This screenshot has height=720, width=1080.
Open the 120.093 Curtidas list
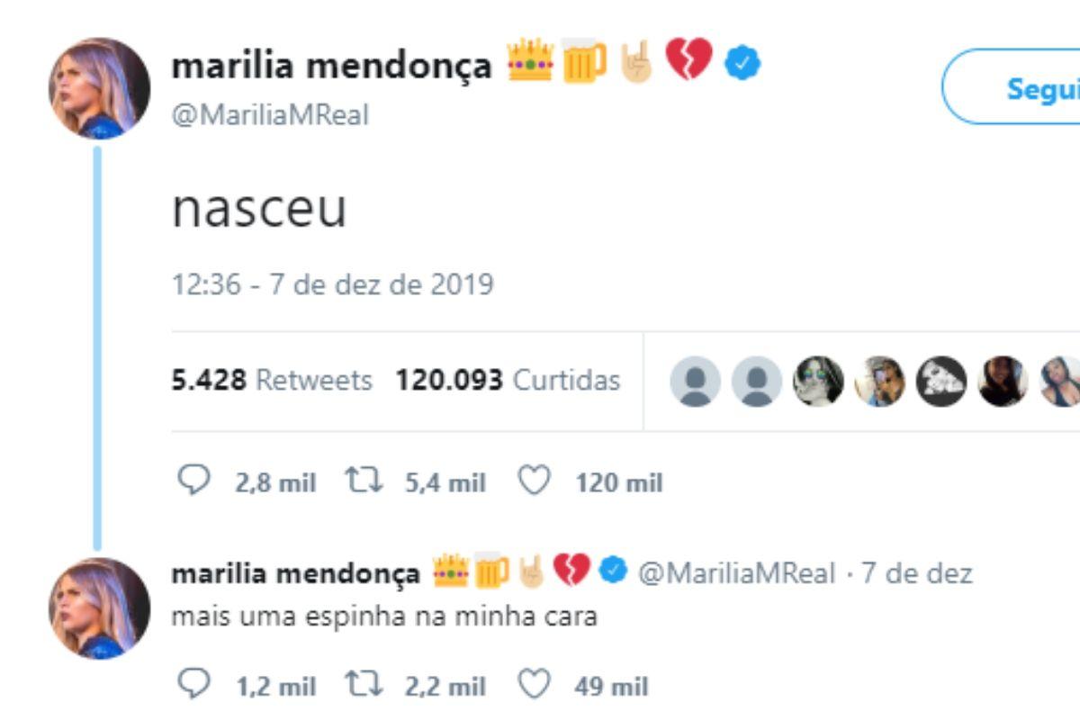(x=508, y=381)
